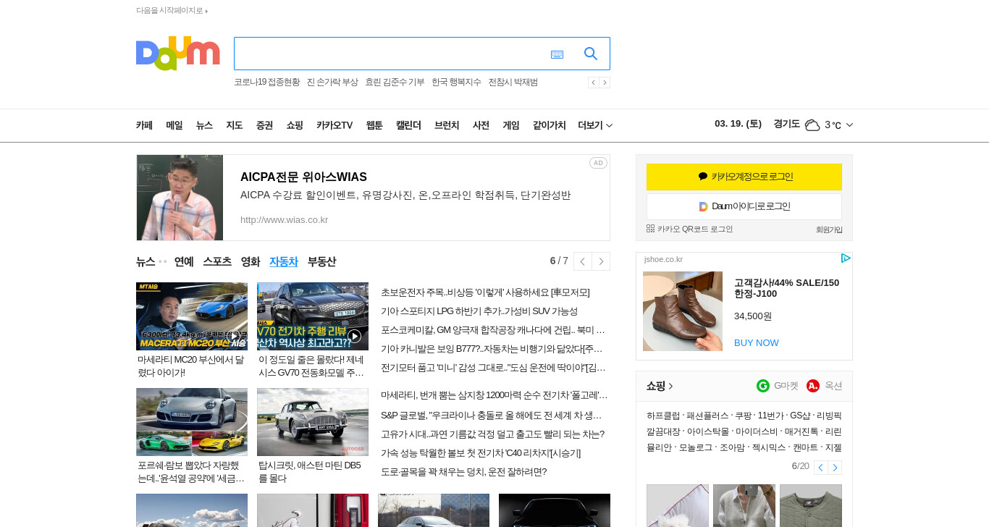Click the 3 ℃ temperature reading

click(x=833, y=125)
